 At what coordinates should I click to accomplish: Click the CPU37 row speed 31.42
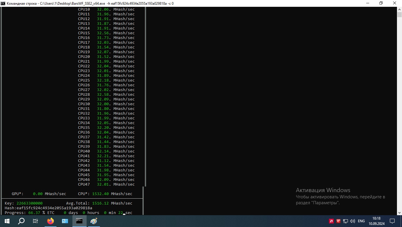click(103, 137)
